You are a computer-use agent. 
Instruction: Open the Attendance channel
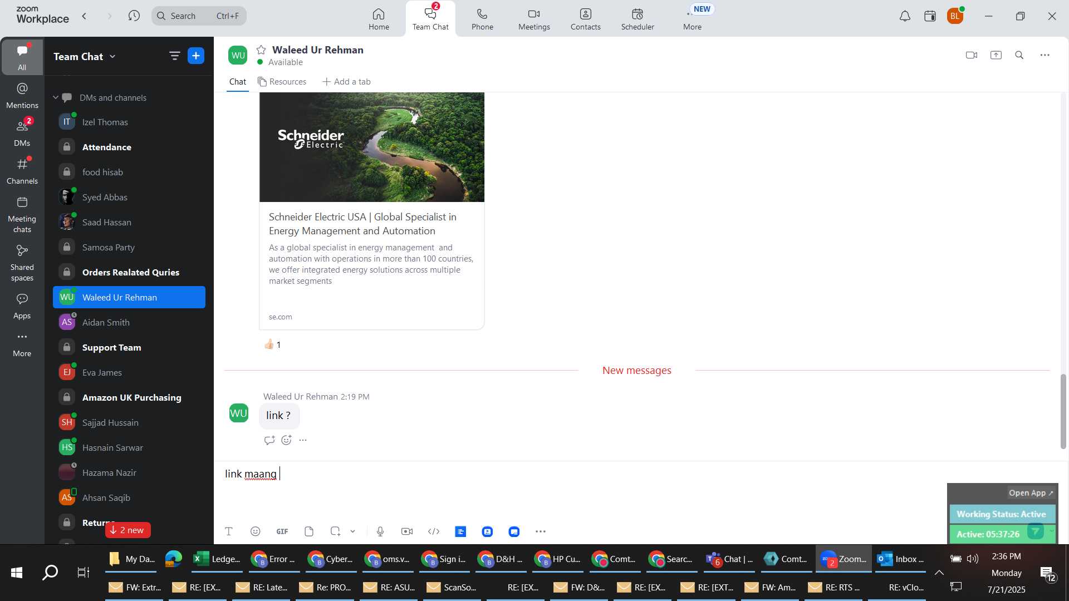click(x=129, y=147)
